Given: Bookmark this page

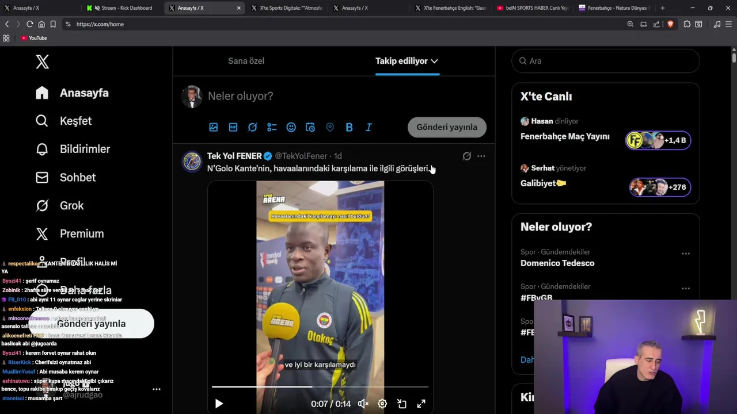Looking at the screenshot, I should tap(53, 24).
